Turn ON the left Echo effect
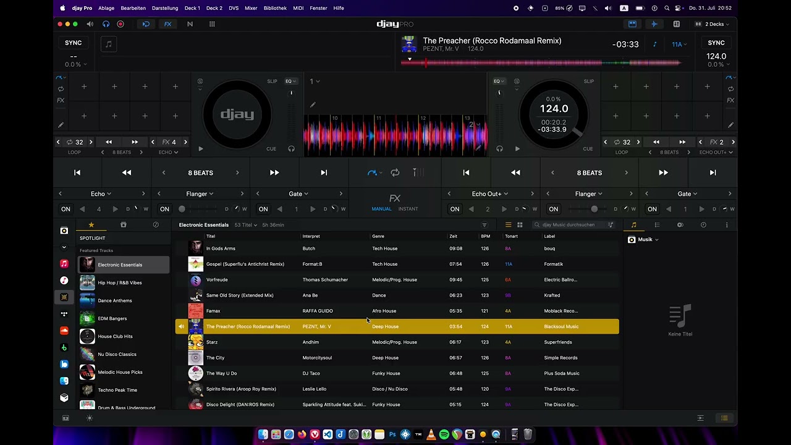This screenshot has height=445, width=791. 66,210
